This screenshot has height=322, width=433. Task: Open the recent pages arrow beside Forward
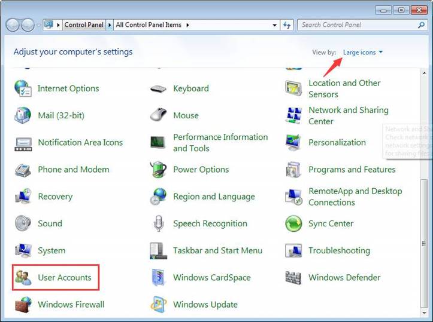point(39,25)
